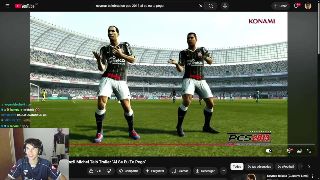Image resolution: width=320 pixels, height=180 pixels.
Task: Enter fullscreen mode
Action: click(x=309, y=150)
